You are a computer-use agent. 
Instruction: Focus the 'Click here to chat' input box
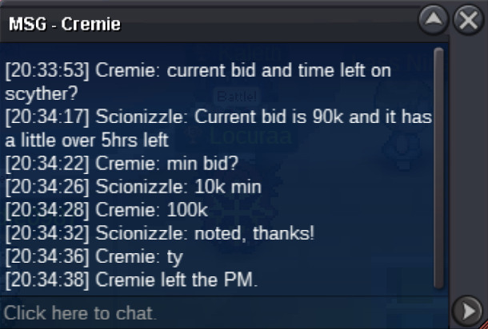224,312
